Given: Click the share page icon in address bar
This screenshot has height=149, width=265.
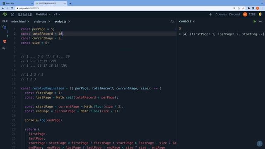Looking at the screenshot, I should tap(238, 8).
